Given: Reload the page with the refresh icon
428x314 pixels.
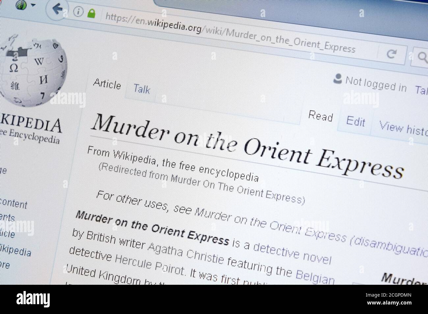Looking at the screenshot, I should [x=391, y=54].
